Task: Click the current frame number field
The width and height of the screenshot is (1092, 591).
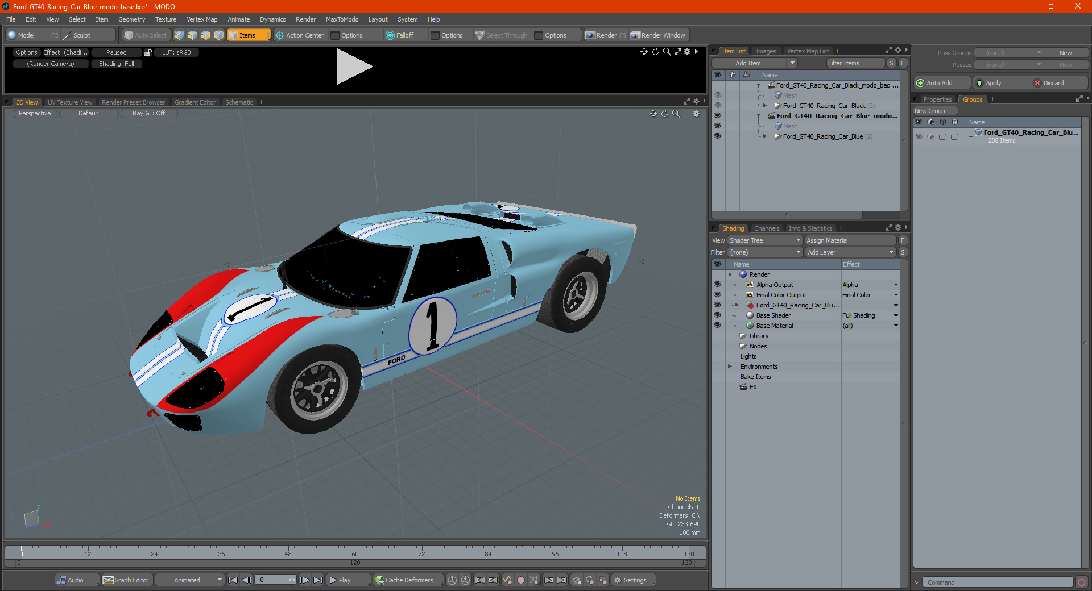Action: point(272,580)
